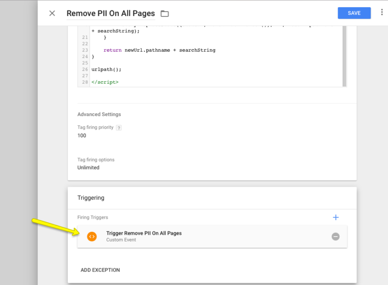Click the 'Advanced Settings' heading
388x285 pixels.
click(x=99, y=114)
